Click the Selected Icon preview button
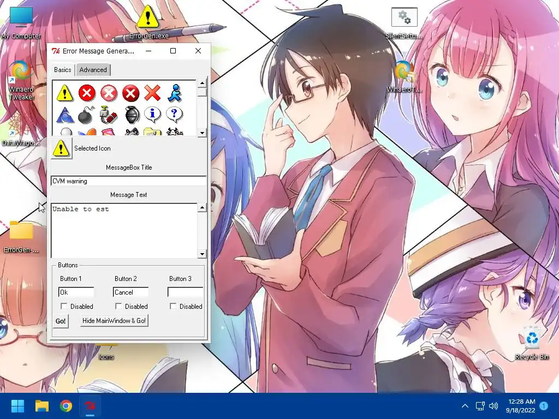 tap(61, 148)
